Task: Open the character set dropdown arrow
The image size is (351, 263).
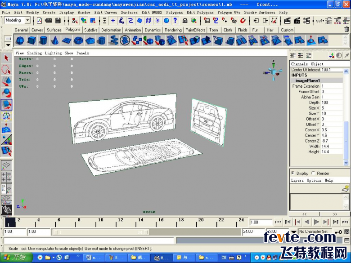Action: point(294,232)
